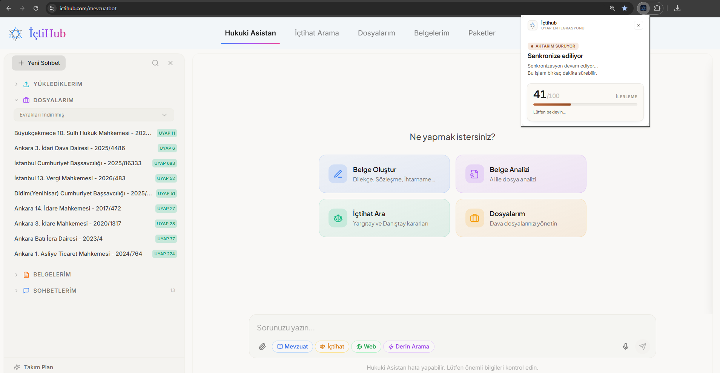Open Takım Plan link
This screenshot has height=373, width=720.
click(x=38, y=367)
